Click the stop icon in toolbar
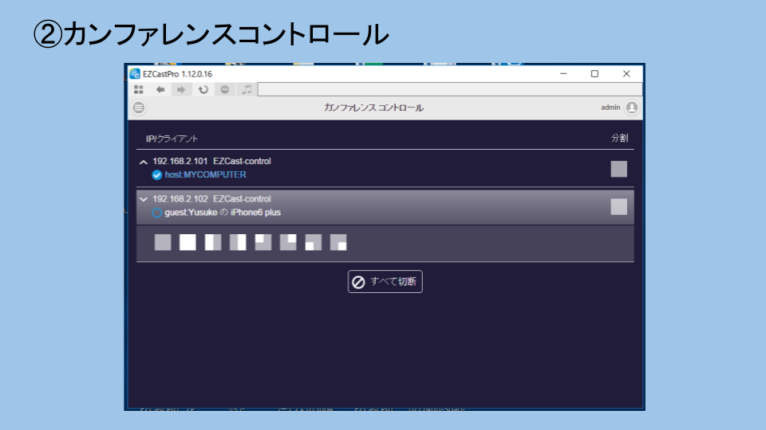This screenshot has width=766, height=430. [x=225, y=89]
